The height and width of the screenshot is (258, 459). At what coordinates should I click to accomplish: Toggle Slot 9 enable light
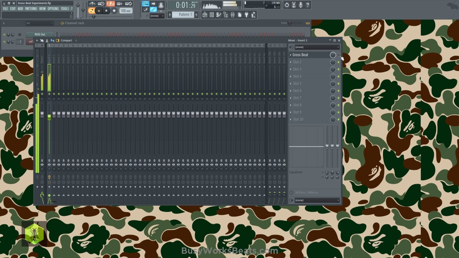point(338,112)
